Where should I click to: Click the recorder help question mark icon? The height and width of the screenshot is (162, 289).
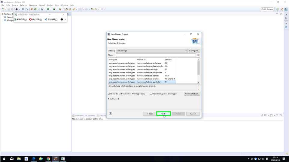[62, 19]
